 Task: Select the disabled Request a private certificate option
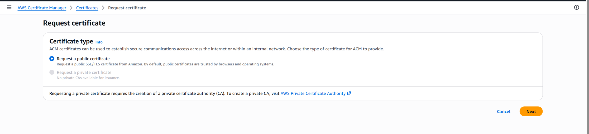click(52, 72)
